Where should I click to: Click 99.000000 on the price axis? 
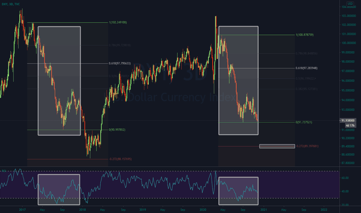tap(348, 53)
